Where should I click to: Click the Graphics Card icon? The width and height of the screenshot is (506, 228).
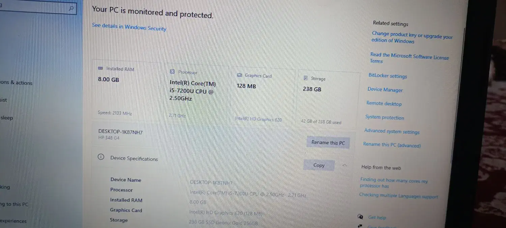pos(240,75)
